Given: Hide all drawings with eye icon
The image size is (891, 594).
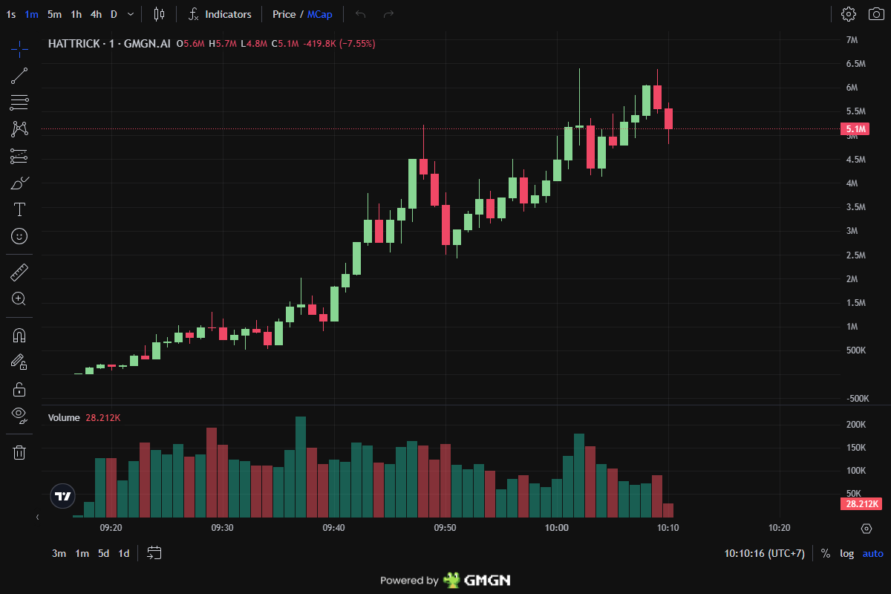Looking at the screenshot, I should pyautogui.click(x=19, y=415).
